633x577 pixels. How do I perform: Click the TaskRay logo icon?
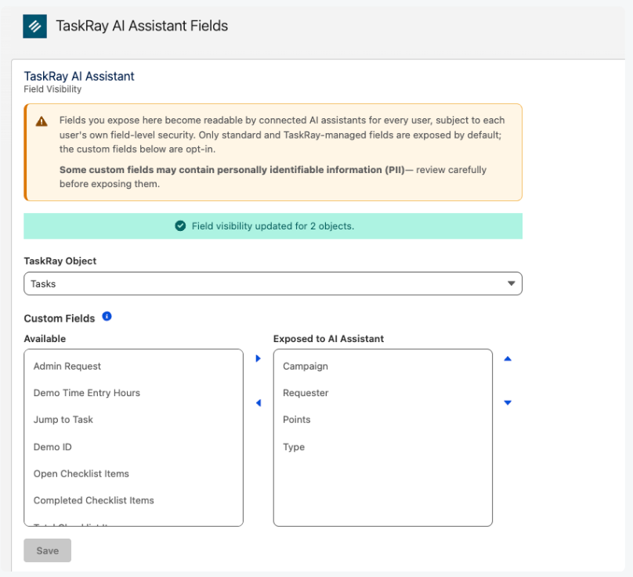tap(34, 27)
